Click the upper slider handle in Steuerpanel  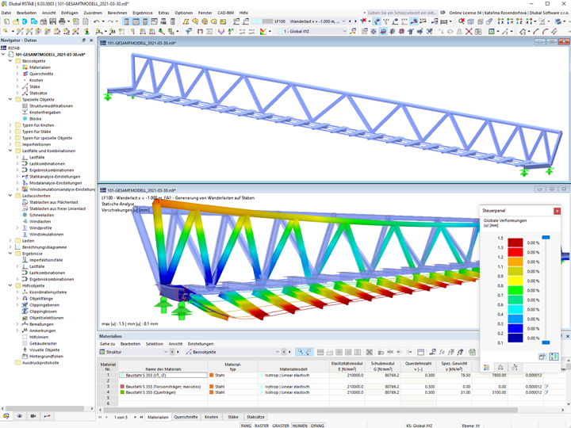click(x=546, y=237)
